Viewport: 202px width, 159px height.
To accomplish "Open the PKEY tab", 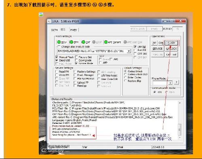I will [x=74, y=30].
